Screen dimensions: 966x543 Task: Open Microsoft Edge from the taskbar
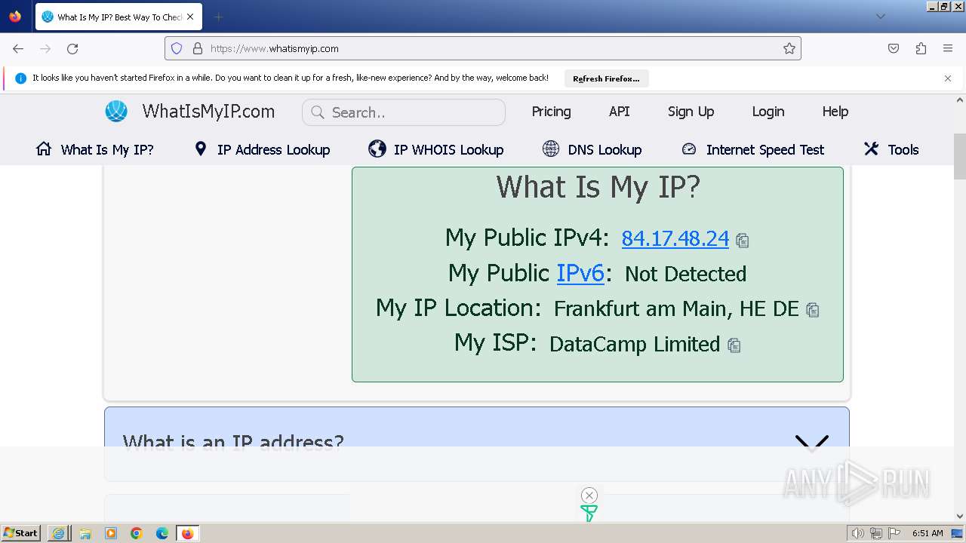[162, 533]
